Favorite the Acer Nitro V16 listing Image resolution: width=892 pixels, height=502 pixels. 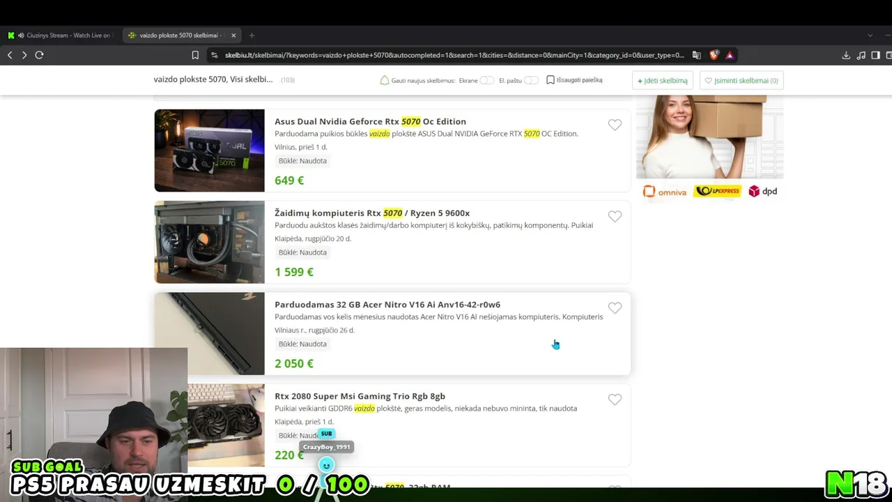point(615,307)
